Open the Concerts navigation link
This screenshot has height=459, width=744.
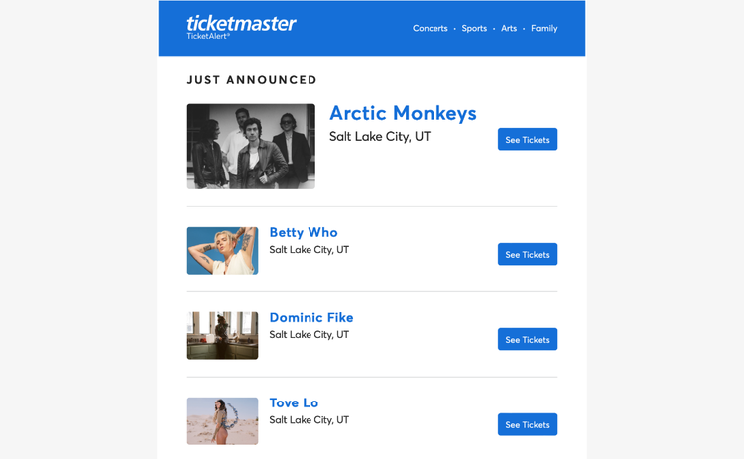430,29
